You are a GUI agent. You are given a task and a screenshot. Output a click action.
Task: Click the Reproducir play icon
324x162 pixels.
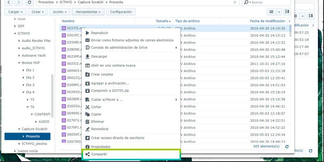[x=88, y=33]
